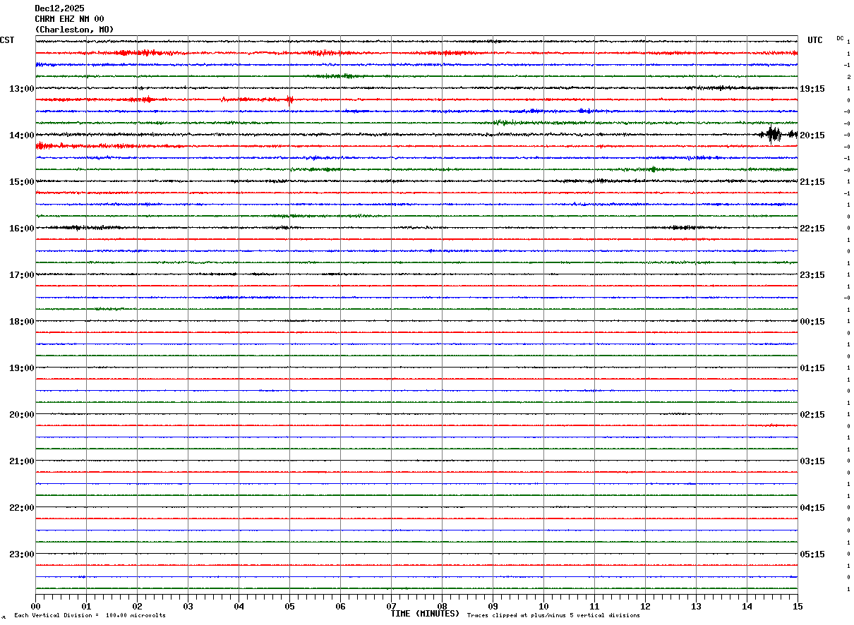Select the 23:00 CST row label
The height and width of the screenshot is (625, 854).
(22, 554)
